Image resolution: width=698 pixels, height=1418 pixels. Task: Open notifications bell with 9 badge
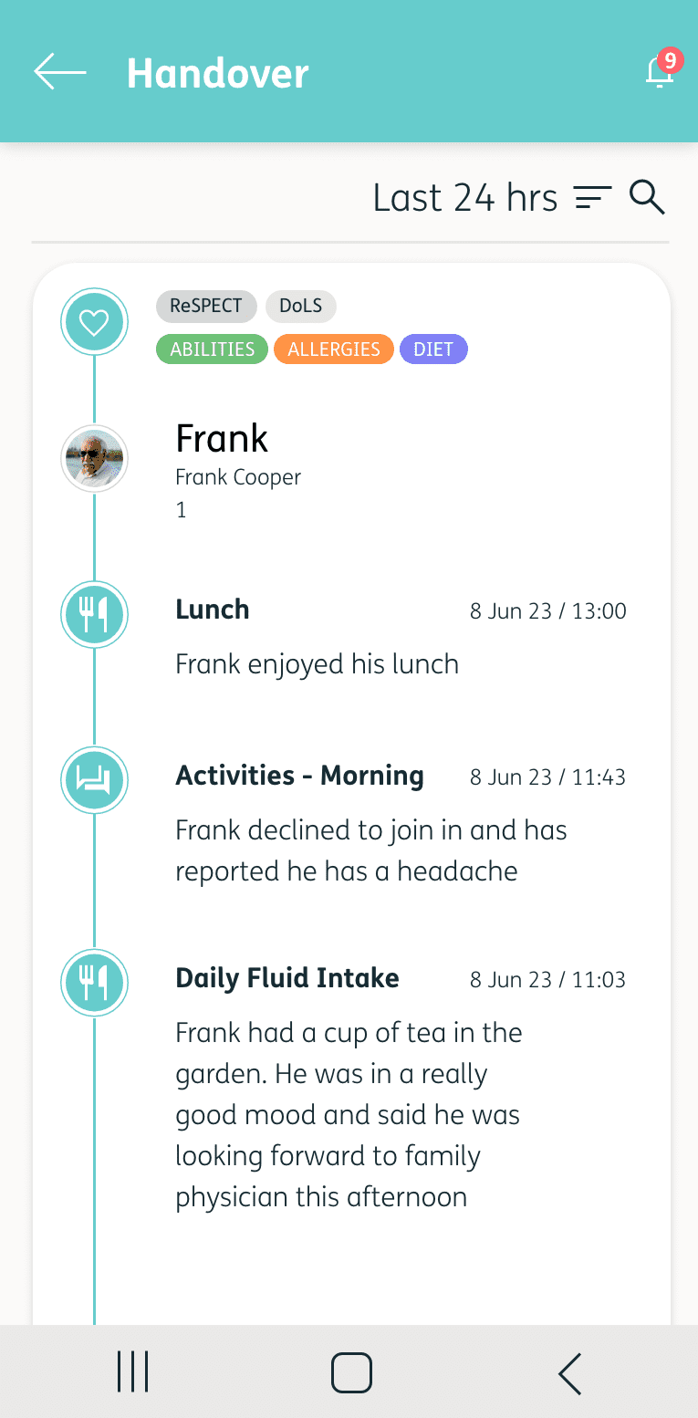[662, 69]
